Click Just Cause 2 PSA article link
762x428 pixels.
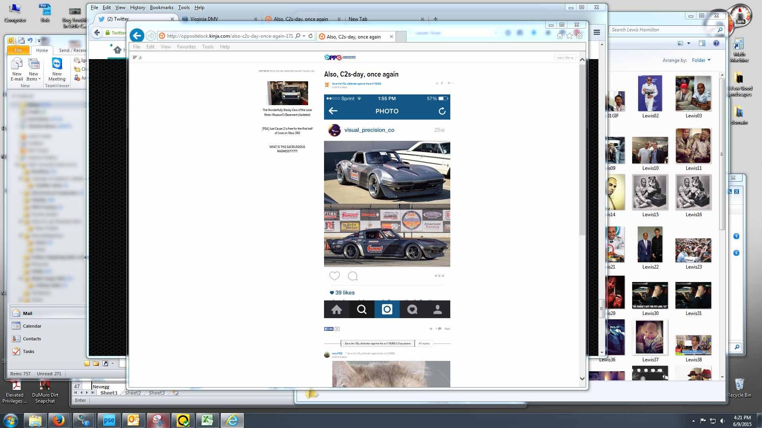click(287, 131)
